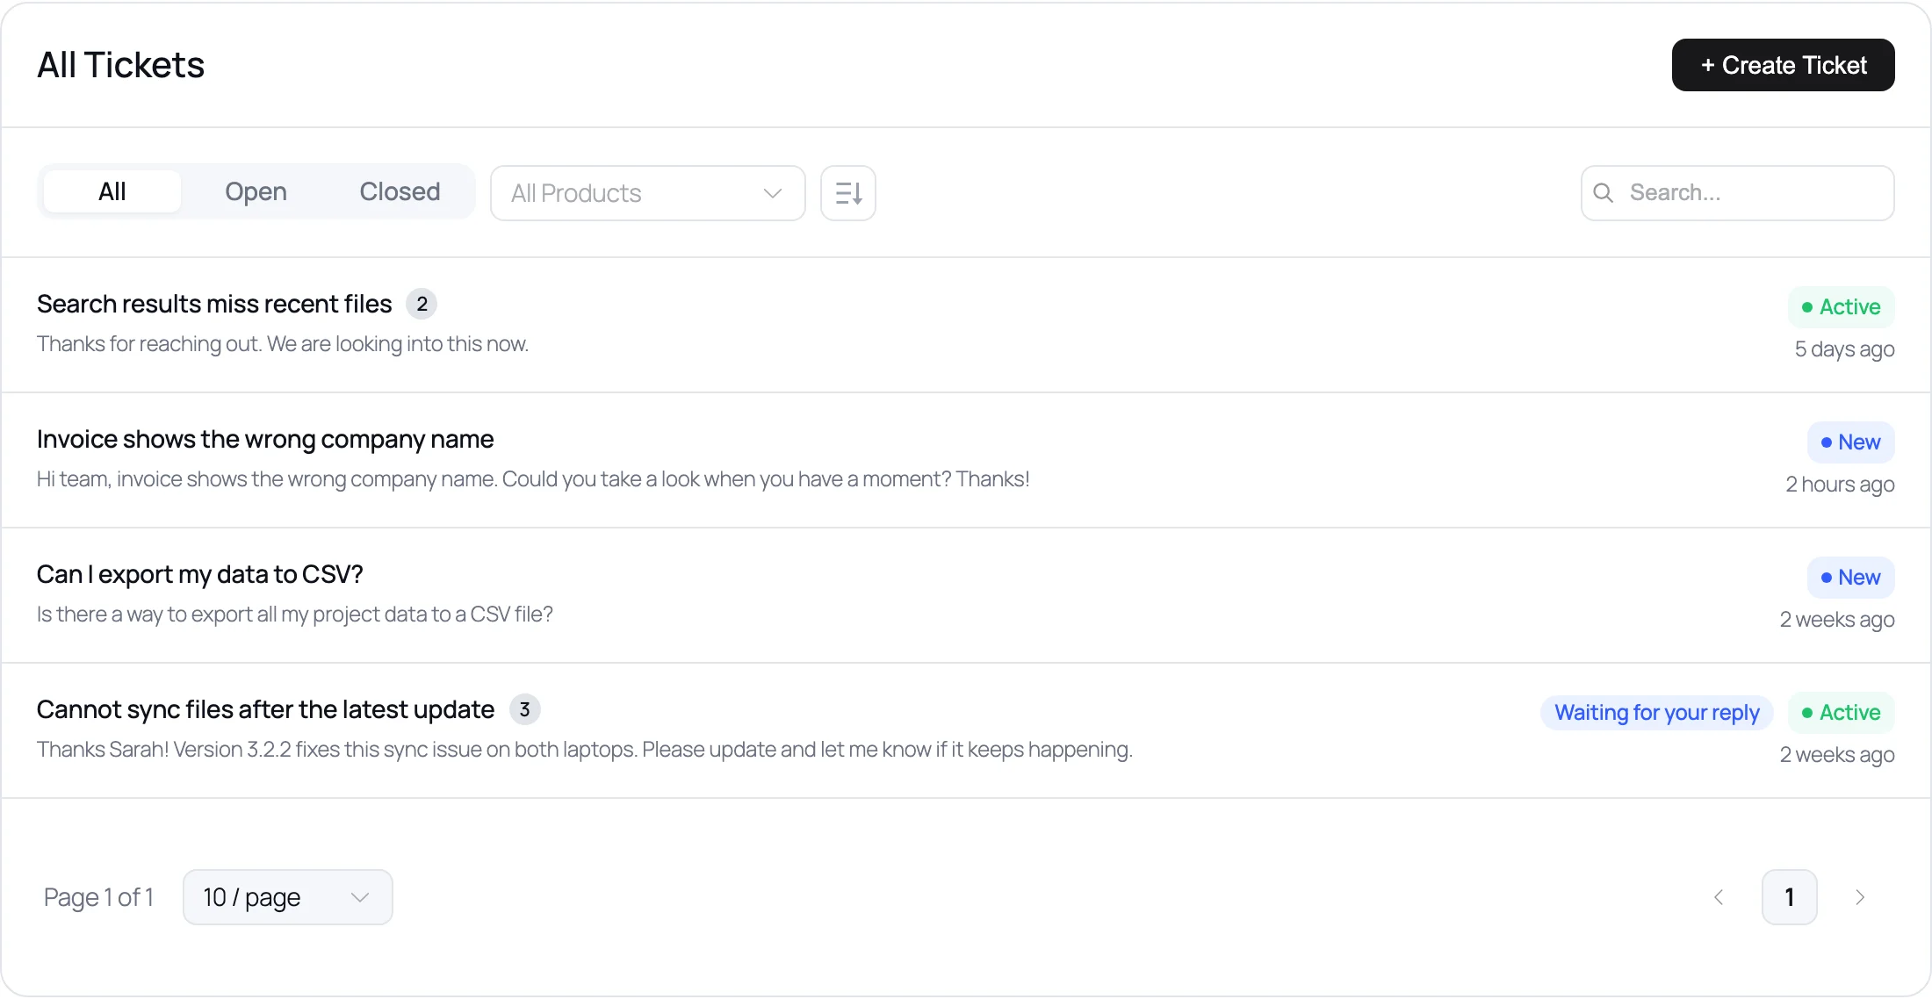Click the Waiting for your reply badge
Viewport: 1932px width, 999px height.
click(1657, 712)
